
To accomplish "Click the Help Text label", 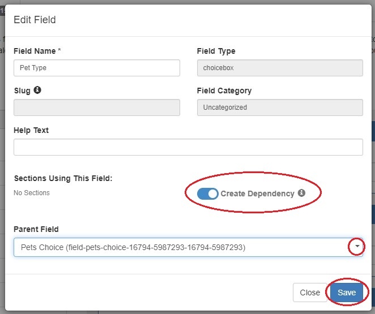I will pyautogui.click(x=31, y=130).
